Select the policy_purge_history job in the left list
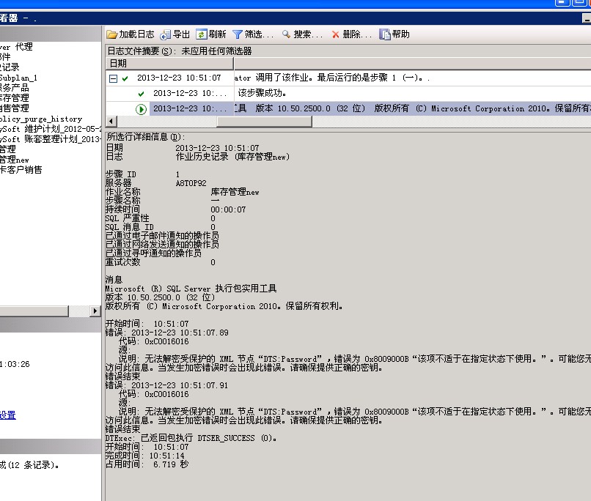 [x=41, y=119]
